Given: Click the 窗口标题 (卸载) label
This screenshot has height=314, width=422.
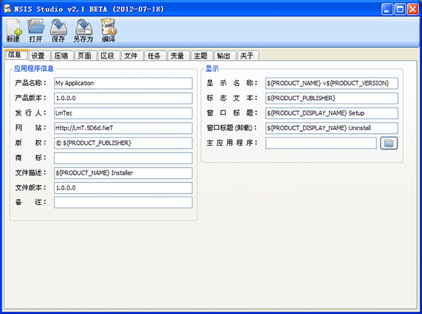Looking at the screenshot, I should coord(231,128).
